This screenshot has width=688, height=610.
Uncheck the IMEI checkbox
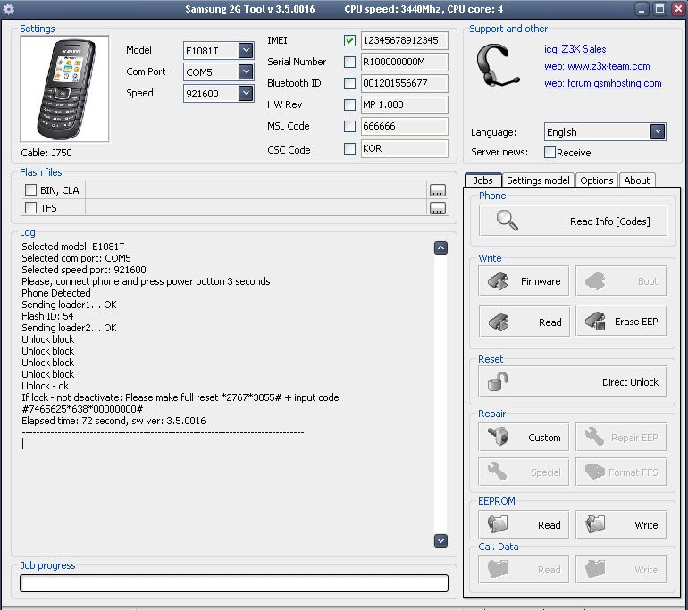(349, 40)
